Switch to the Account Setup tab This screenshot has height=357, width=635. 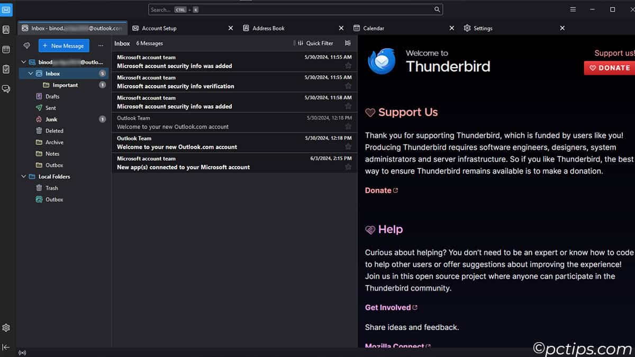(160, 28)
